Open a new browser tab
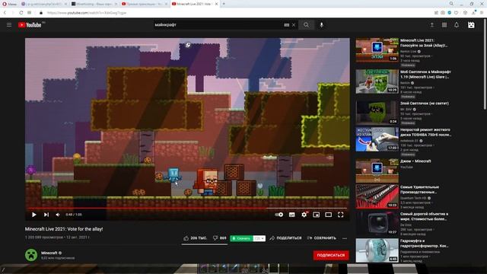Image resolution: width=487 pixels, height=274 pixels. (x=223, y=4)
